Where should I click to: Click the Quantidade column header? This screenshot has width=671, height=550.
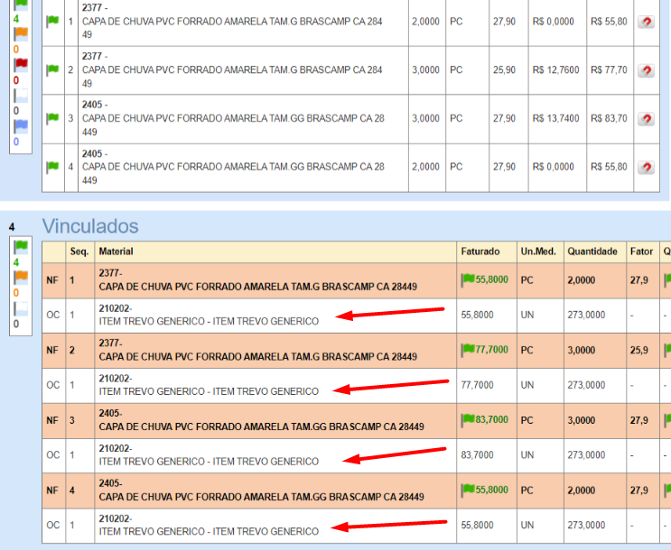tap(592, 252)
